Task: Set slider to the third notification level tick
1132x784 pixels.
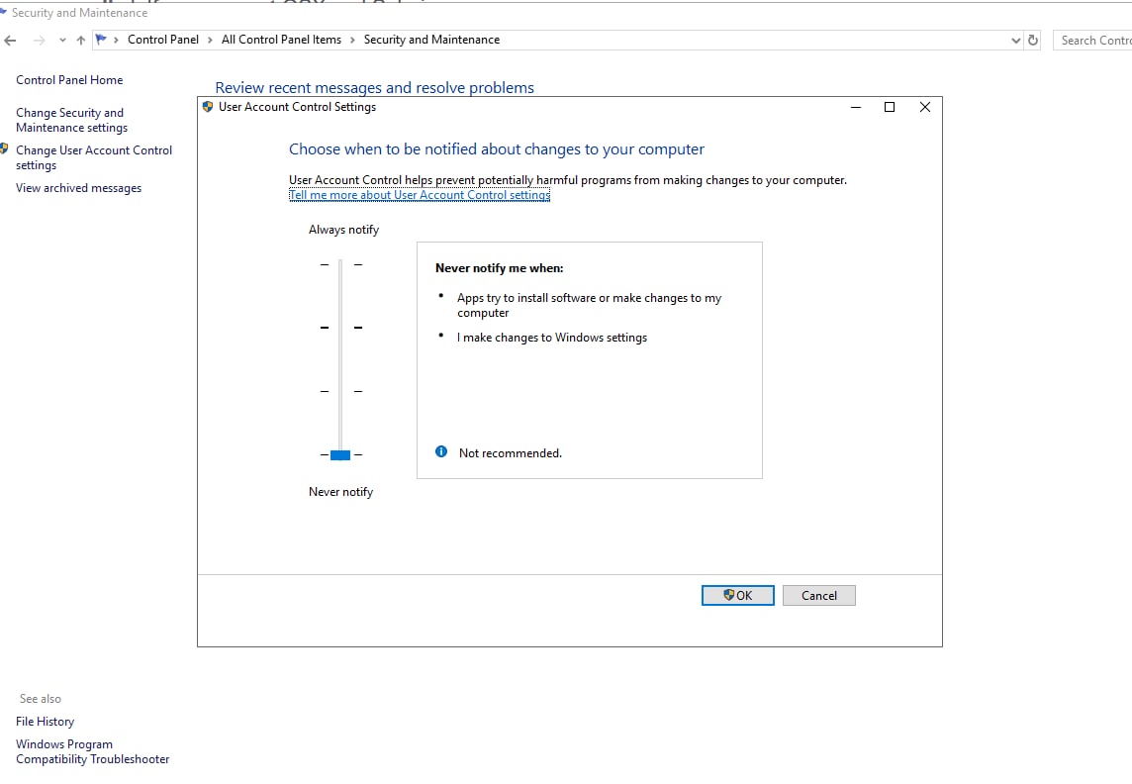Action: (340, 391)
